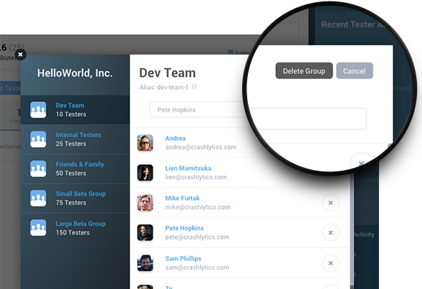
Task: Close the groups dialog with the X
Action: tap(20, 55)
